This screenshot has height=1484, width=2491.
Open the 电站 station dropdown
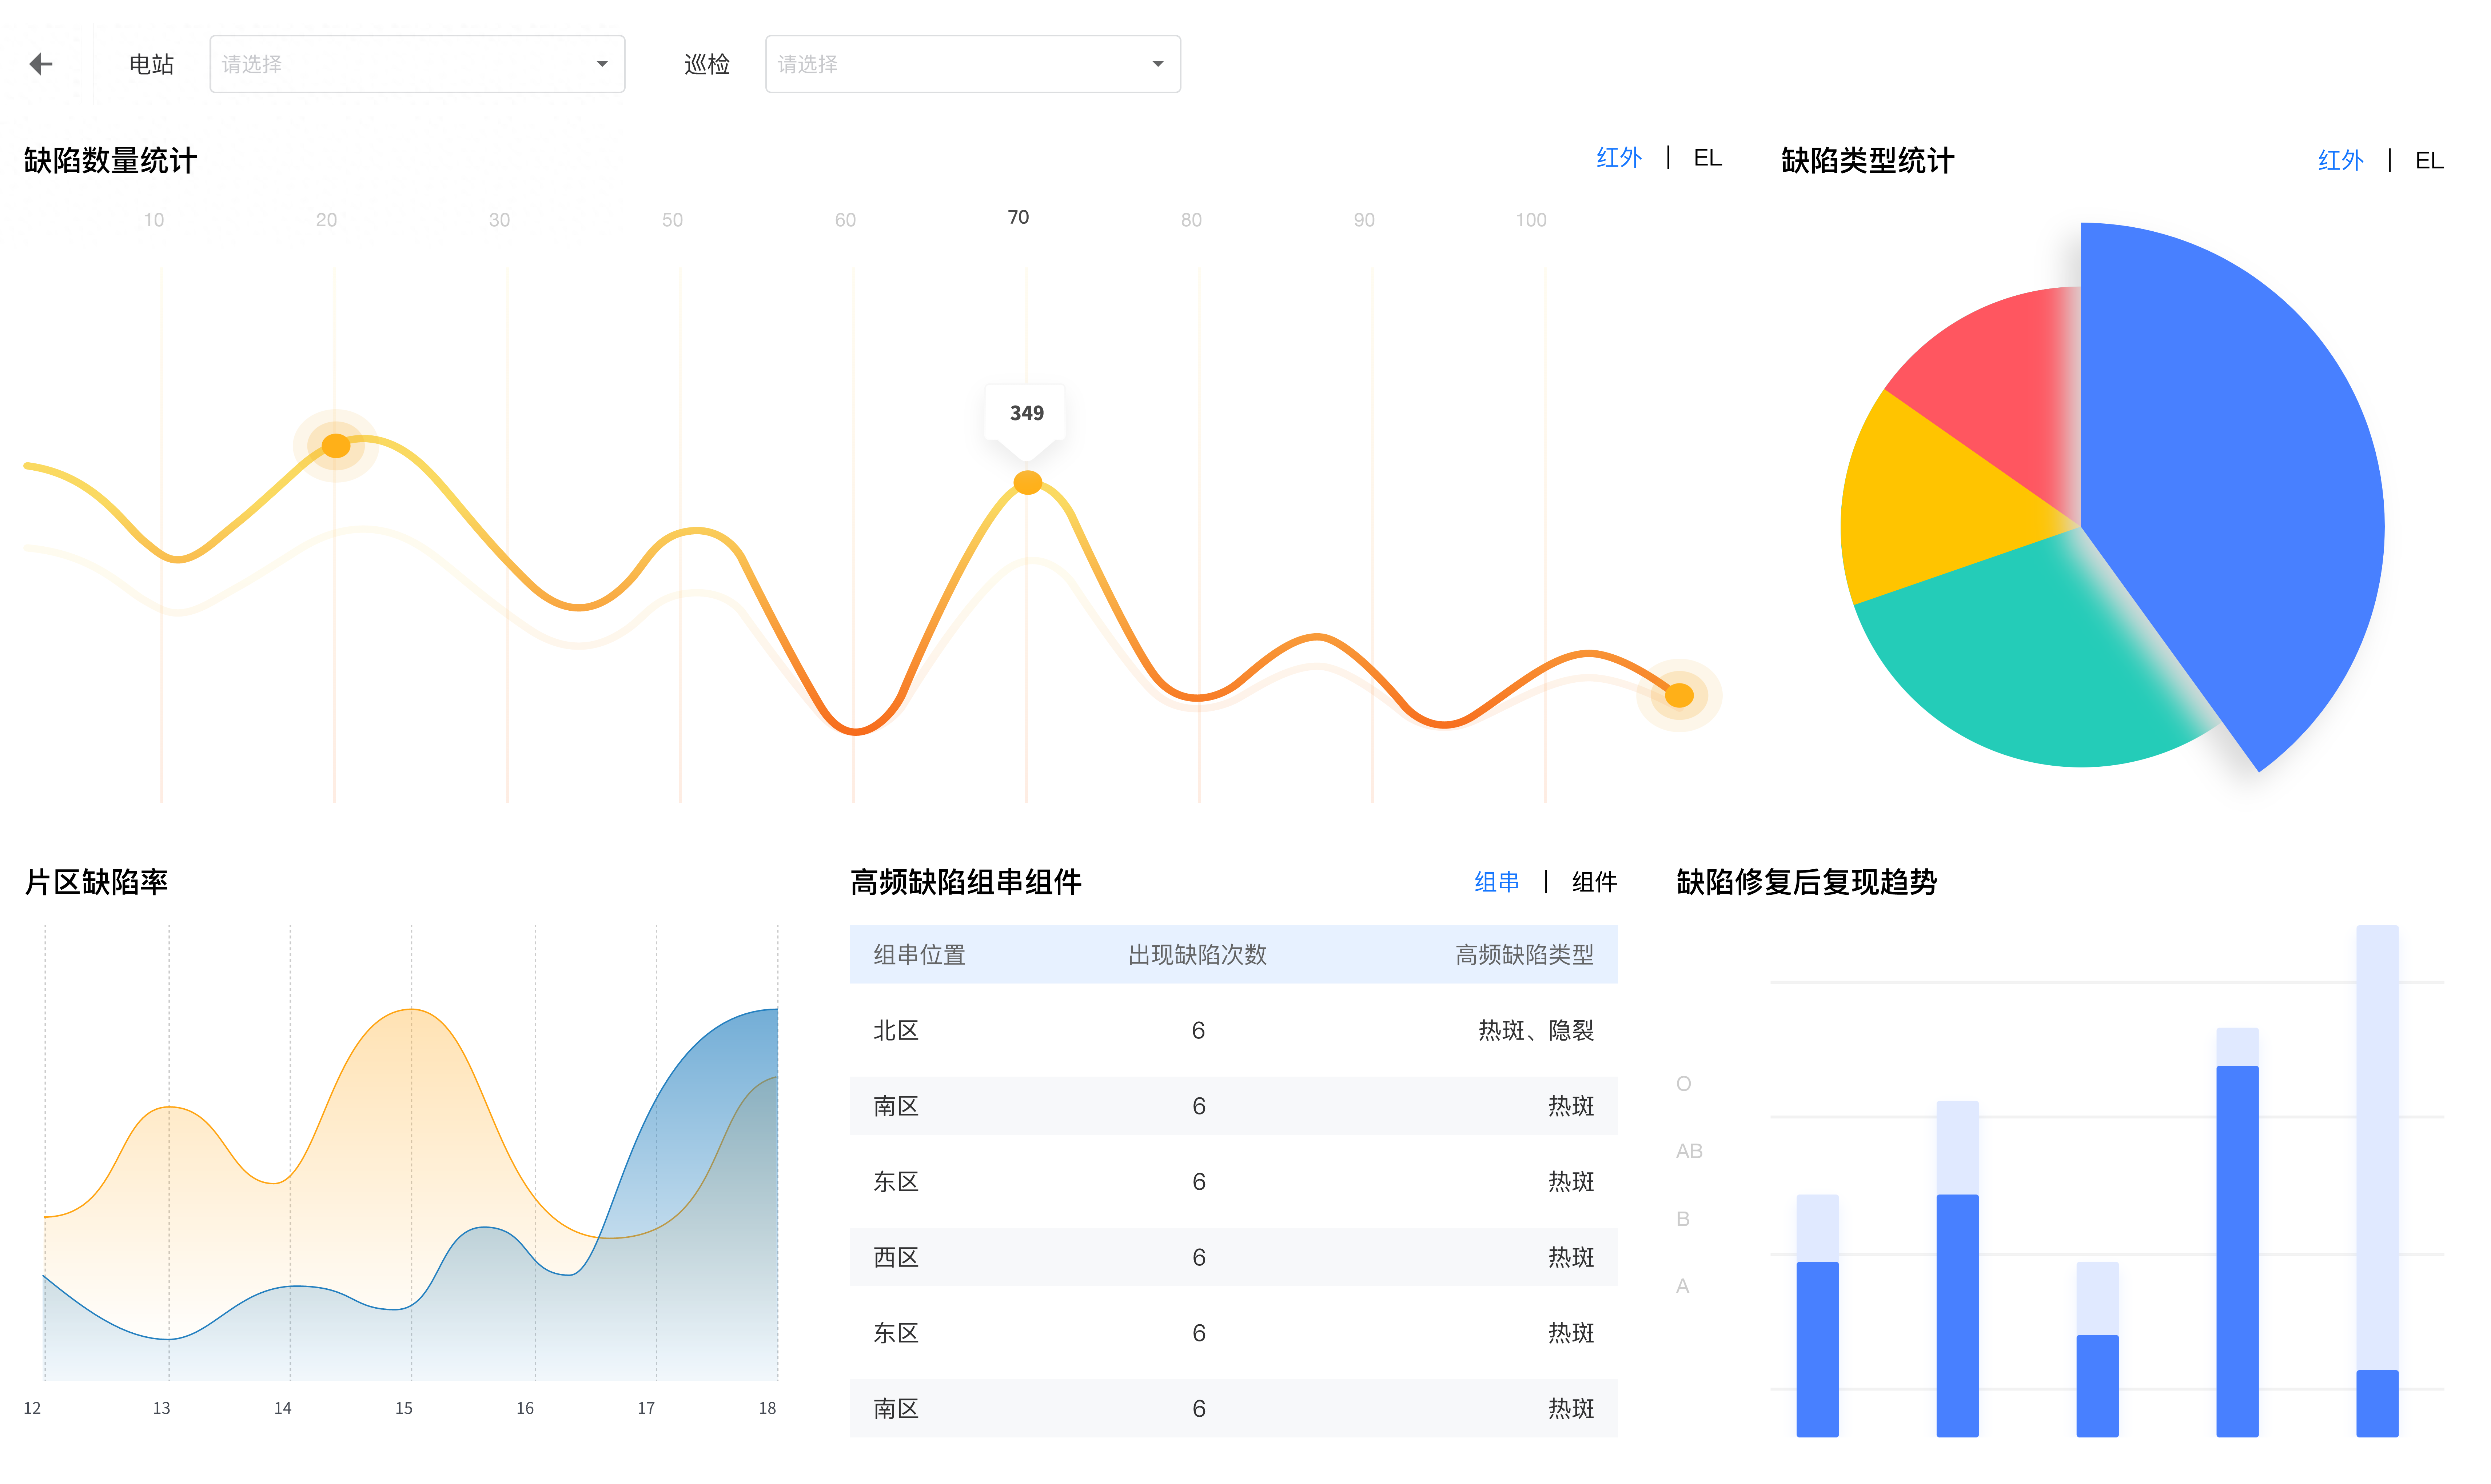tap(416, 64)
